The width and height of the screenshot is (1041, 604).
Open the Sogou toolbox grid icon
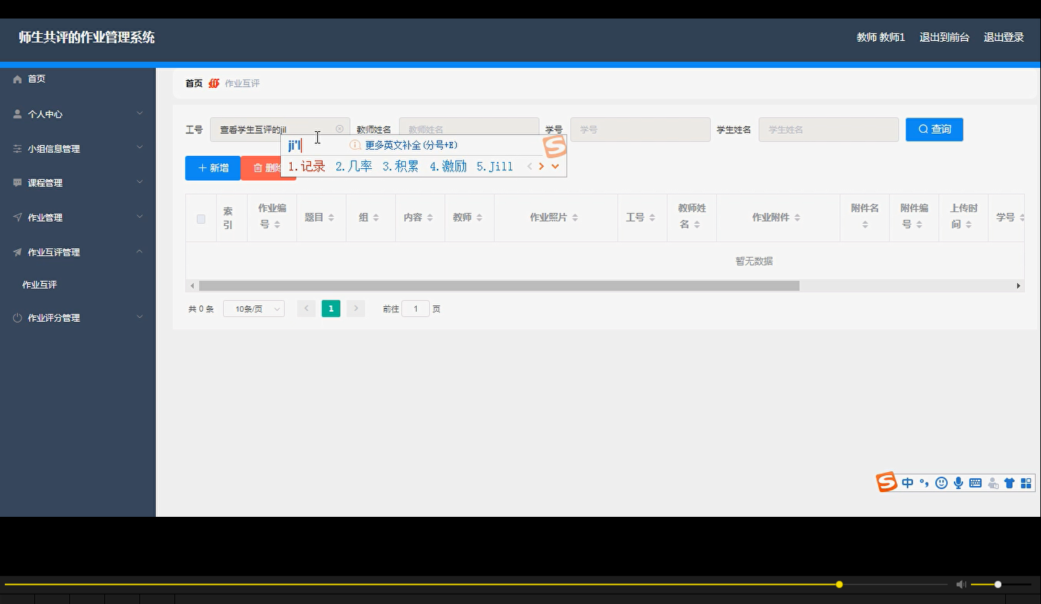[x=1027, y=483]
